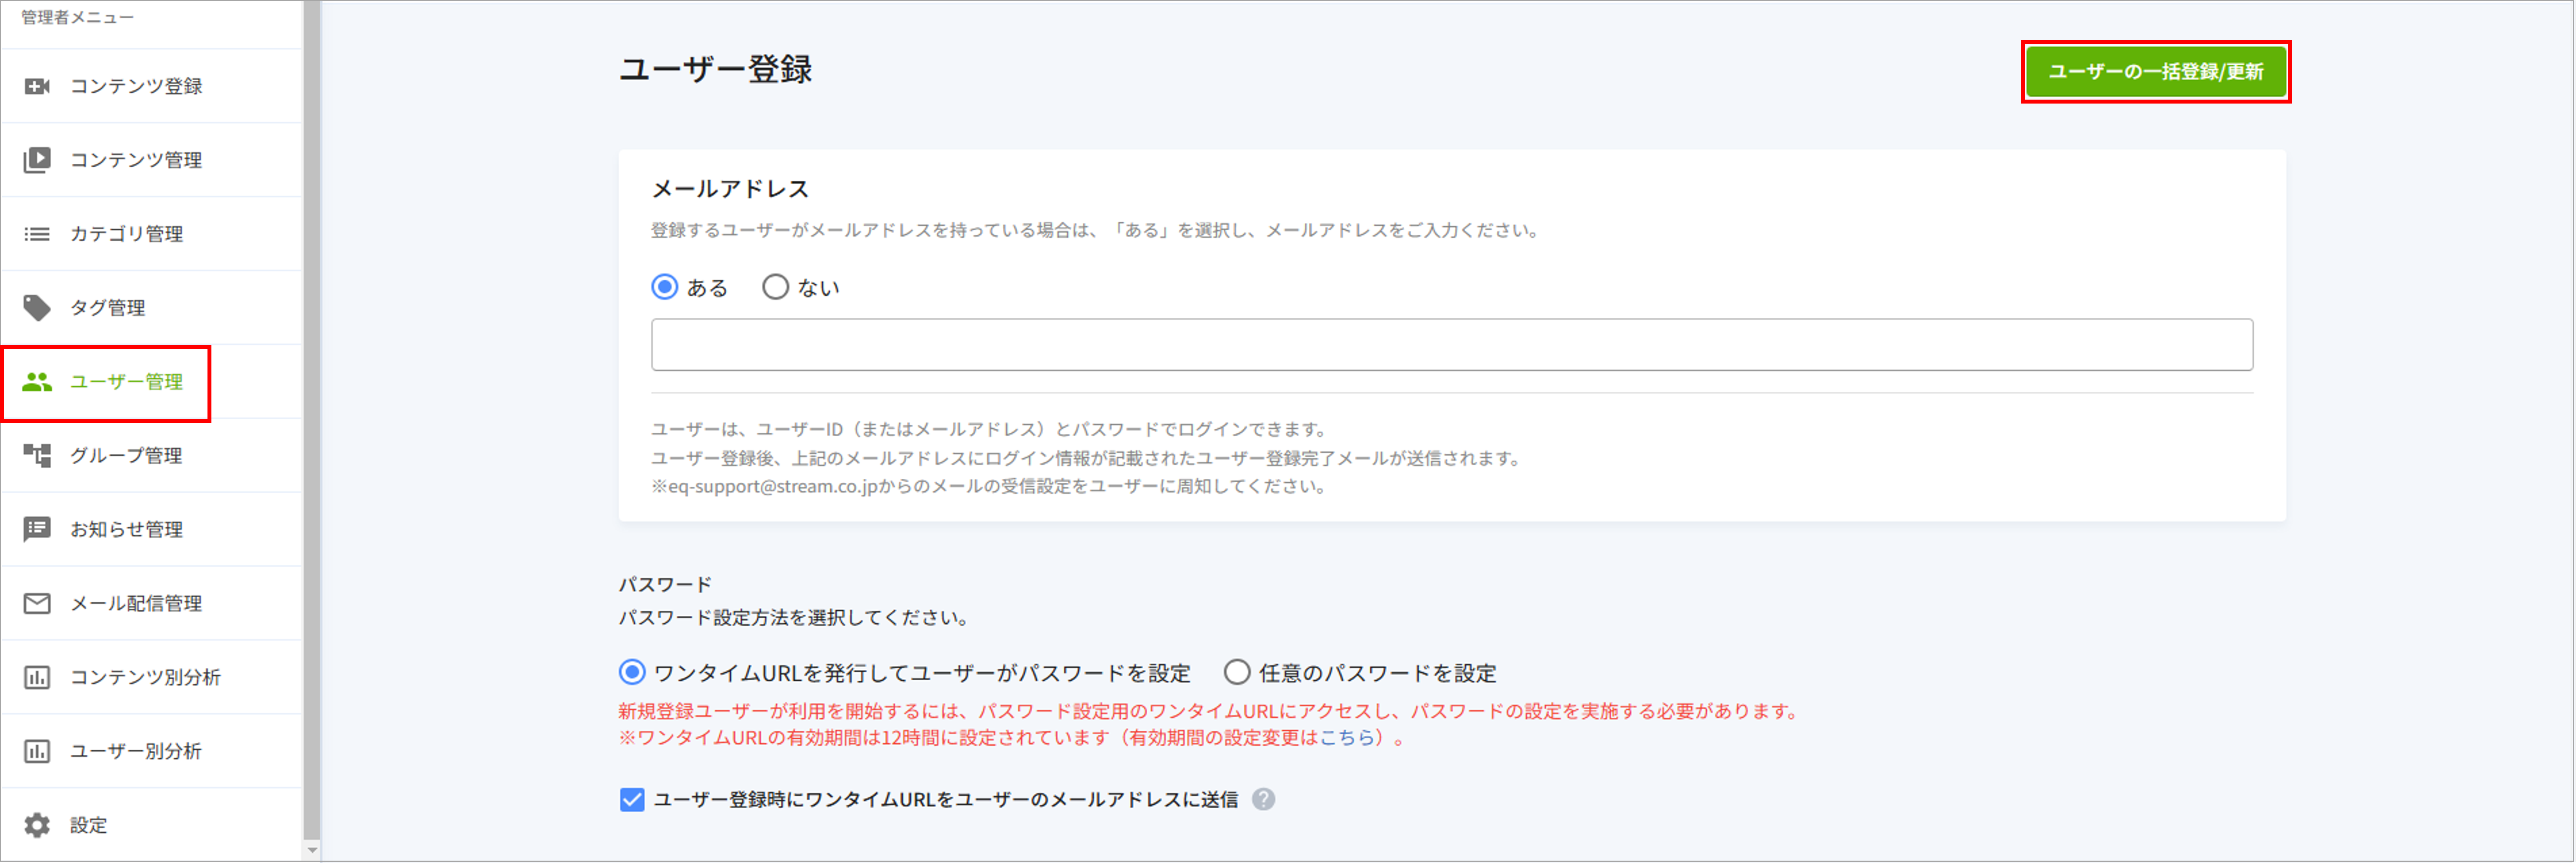The height and width of the screenshot is (863, 2576).
Task: Select ワンタイムURLを発行 password radio option
Action: (632, 673)
